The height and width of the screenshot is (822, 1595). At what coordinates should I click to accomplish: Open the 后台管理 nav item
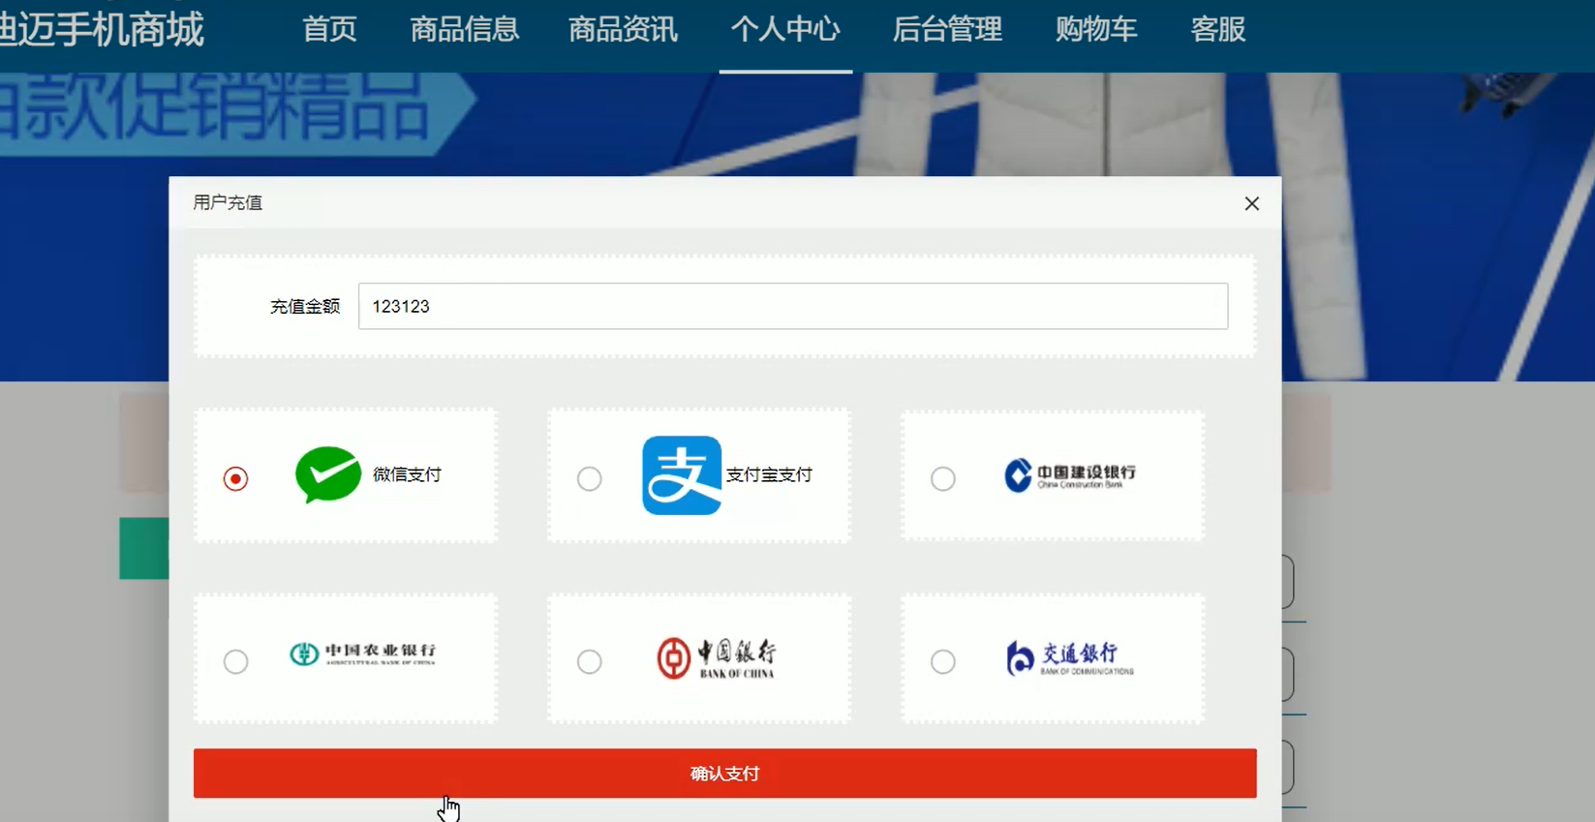pos(947,29)
